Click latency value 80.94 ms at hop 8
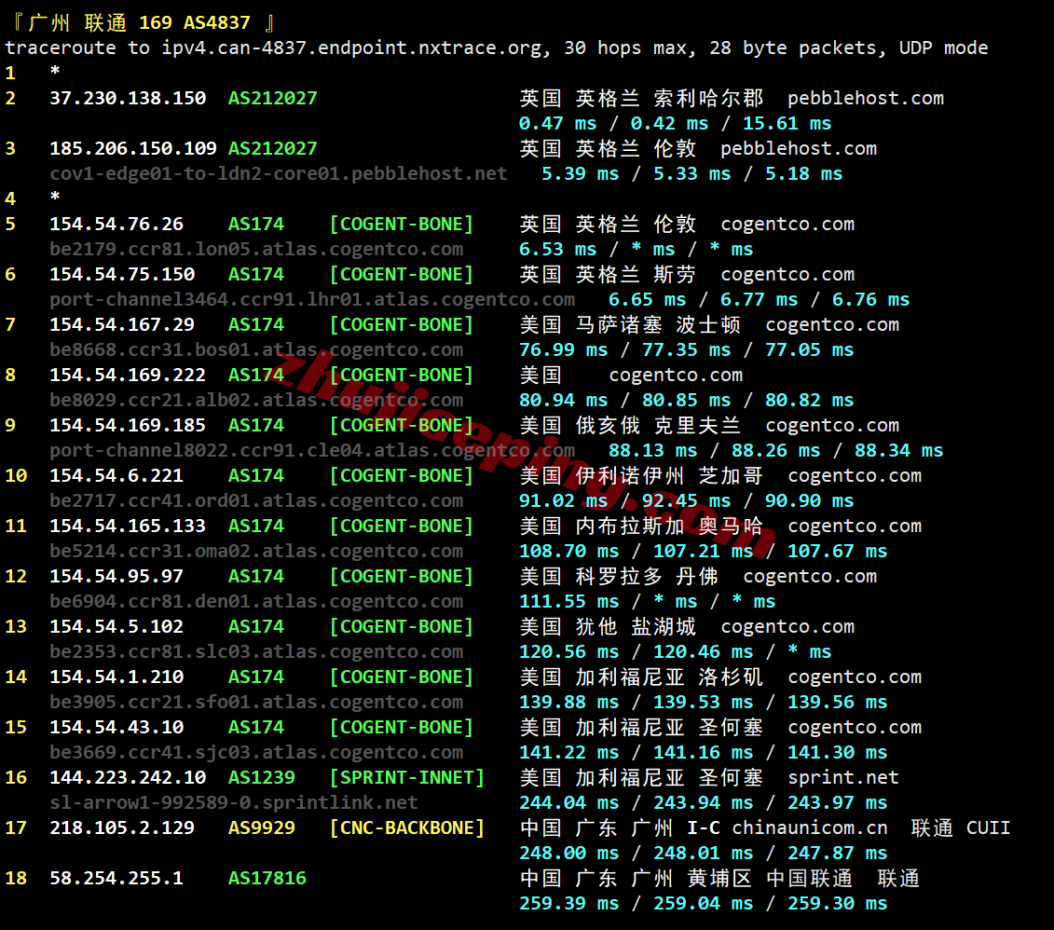The image size is (1054, 930). click(x=563, y=401)
